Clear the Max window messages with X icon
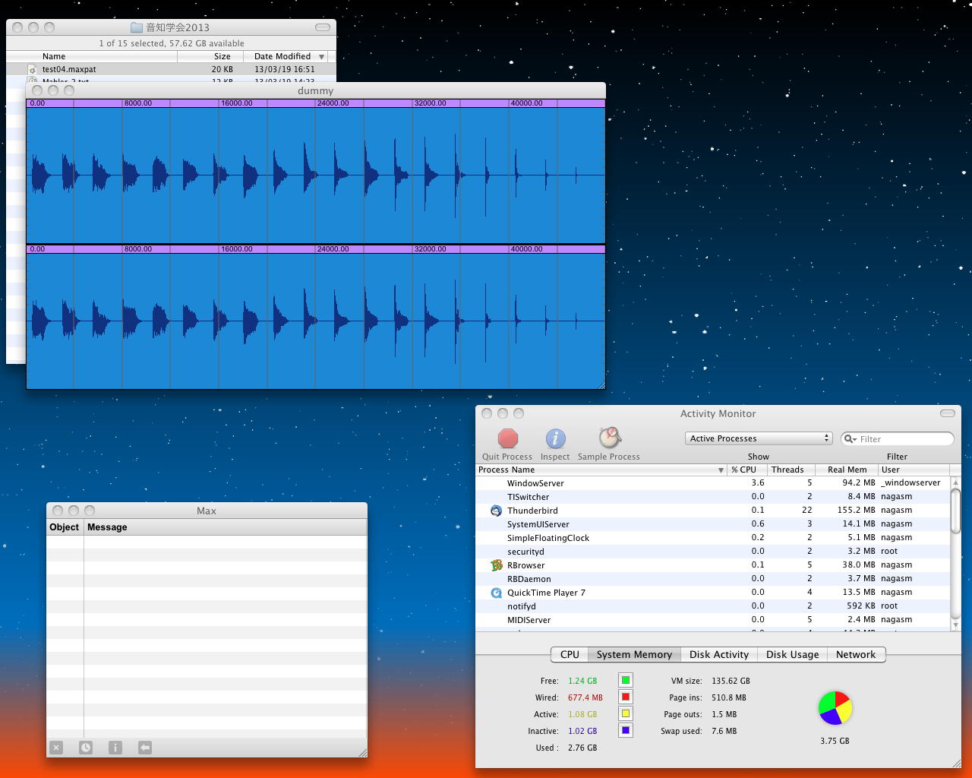This screenshot has height=778, width=972. (56, 748)
